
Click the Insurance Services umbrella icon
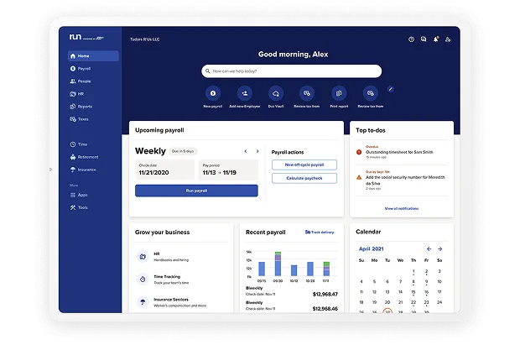pyautogui.click(x=143, y=302)
